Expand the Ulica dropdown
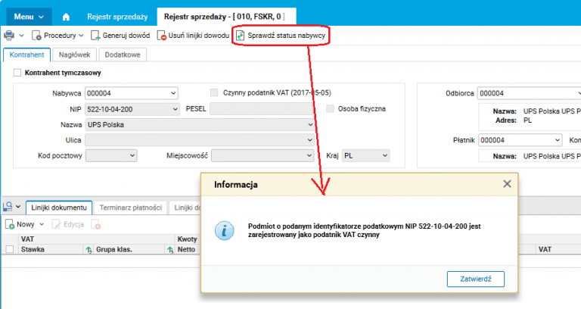Viewport: 581px width, 309px height. pyautogui.click(x=309, y=140)
